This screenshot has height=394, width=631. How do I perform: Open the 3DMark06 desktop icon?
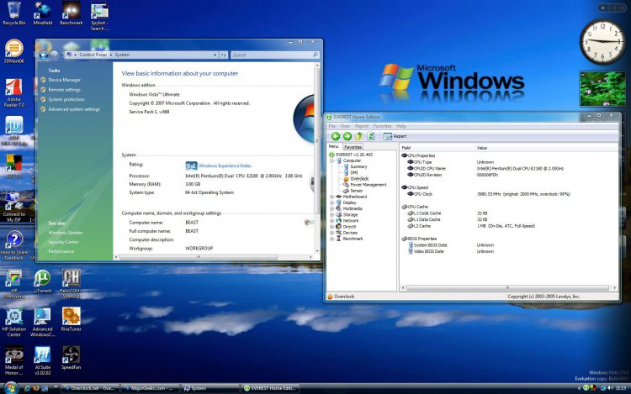tap(13, 51)
